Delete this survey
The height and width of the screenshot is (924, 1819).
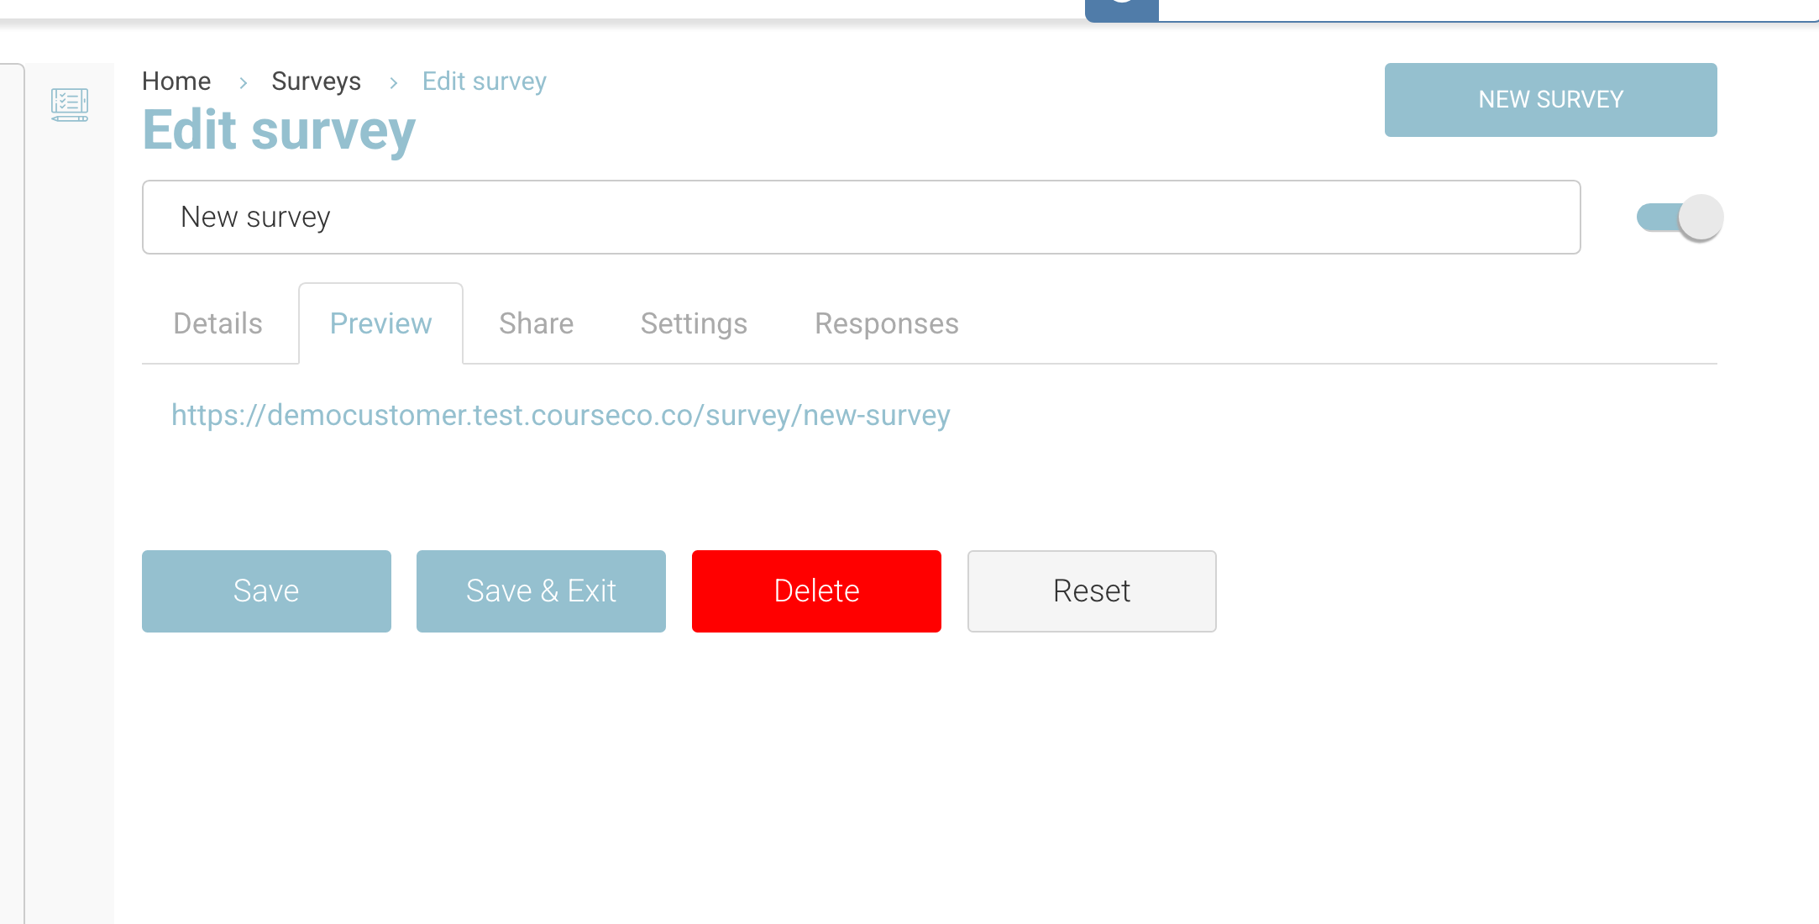[x=815, y=591]
